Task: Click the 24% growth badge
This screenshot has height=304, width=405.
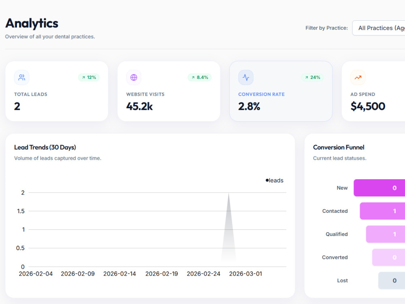Action: 313,77
